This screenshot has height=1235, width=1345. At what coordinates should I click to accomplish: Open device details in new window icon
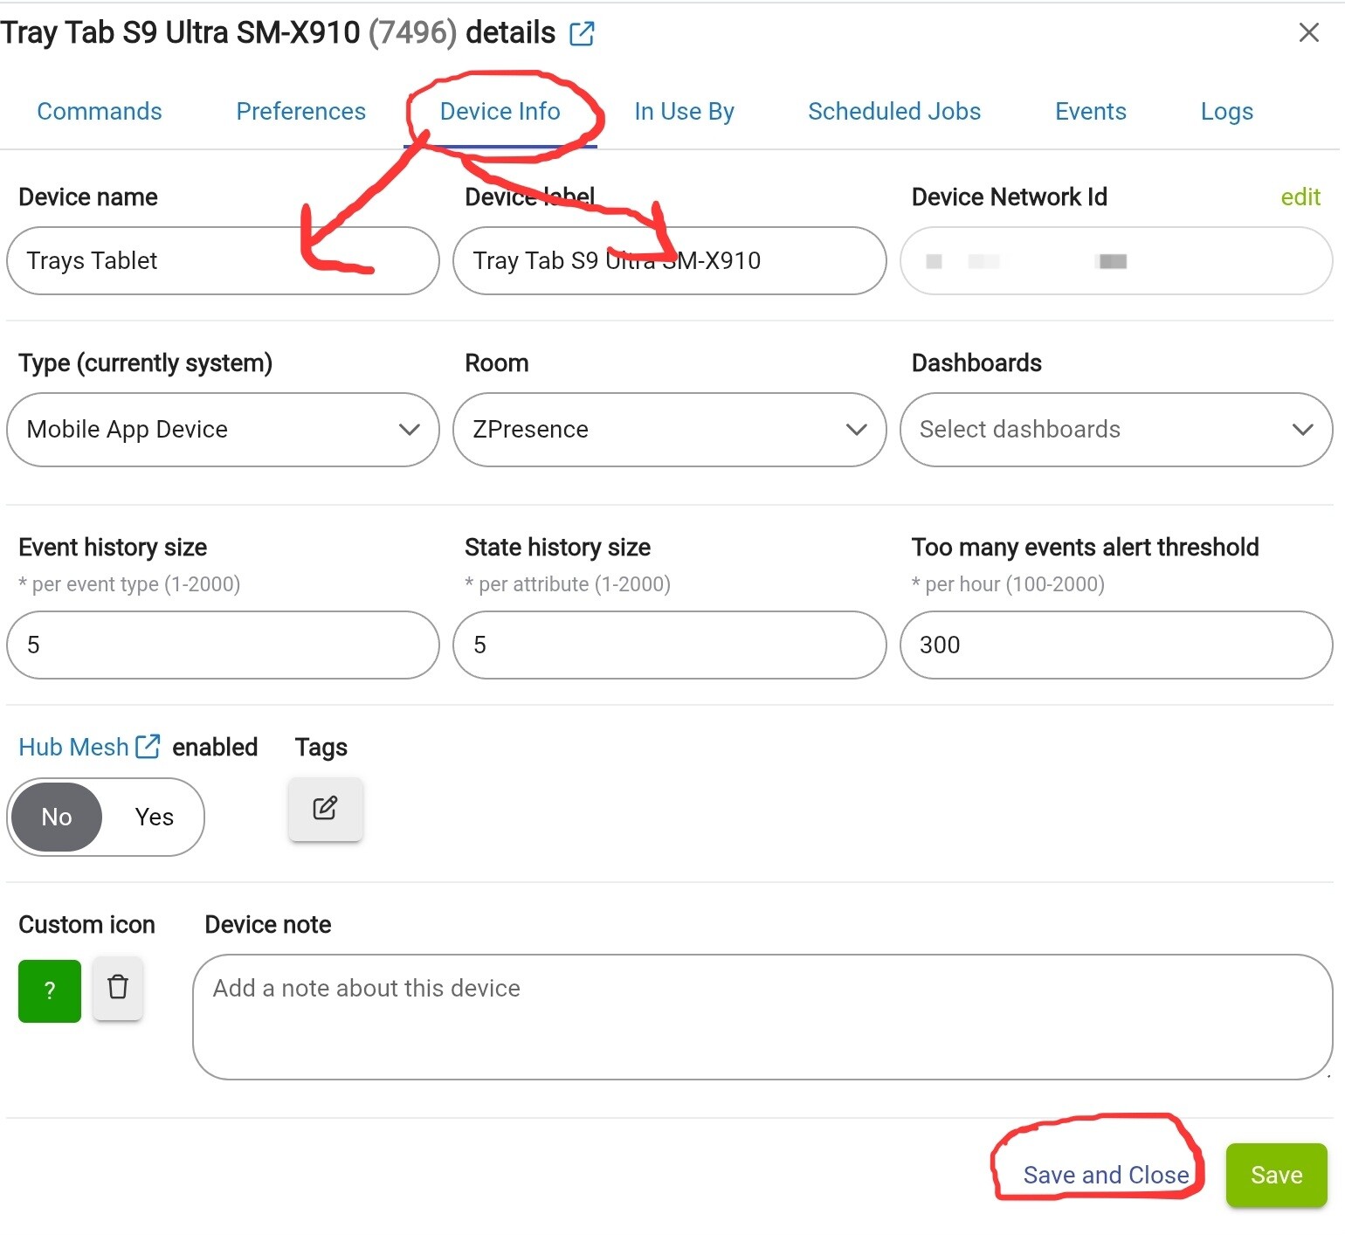[582, 34]
